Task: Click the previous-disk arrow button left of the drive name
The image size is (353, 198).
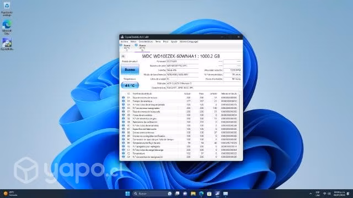Action: (123, 56)
